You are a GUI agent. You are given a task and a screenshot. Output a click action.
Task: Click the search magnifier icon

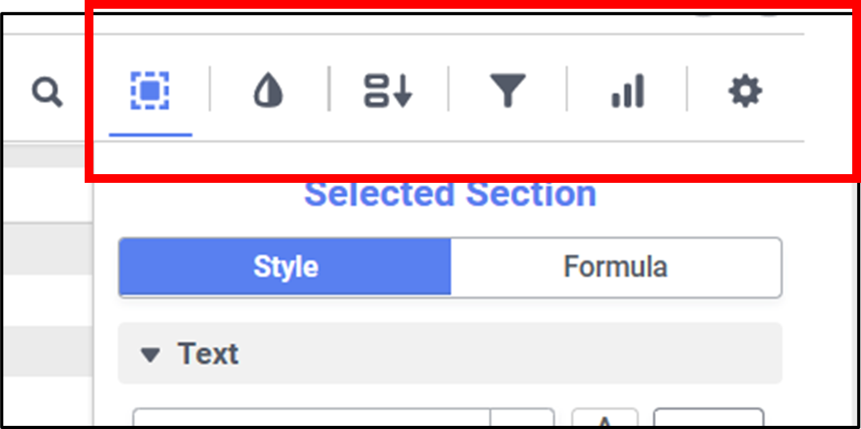coord(47,93)
